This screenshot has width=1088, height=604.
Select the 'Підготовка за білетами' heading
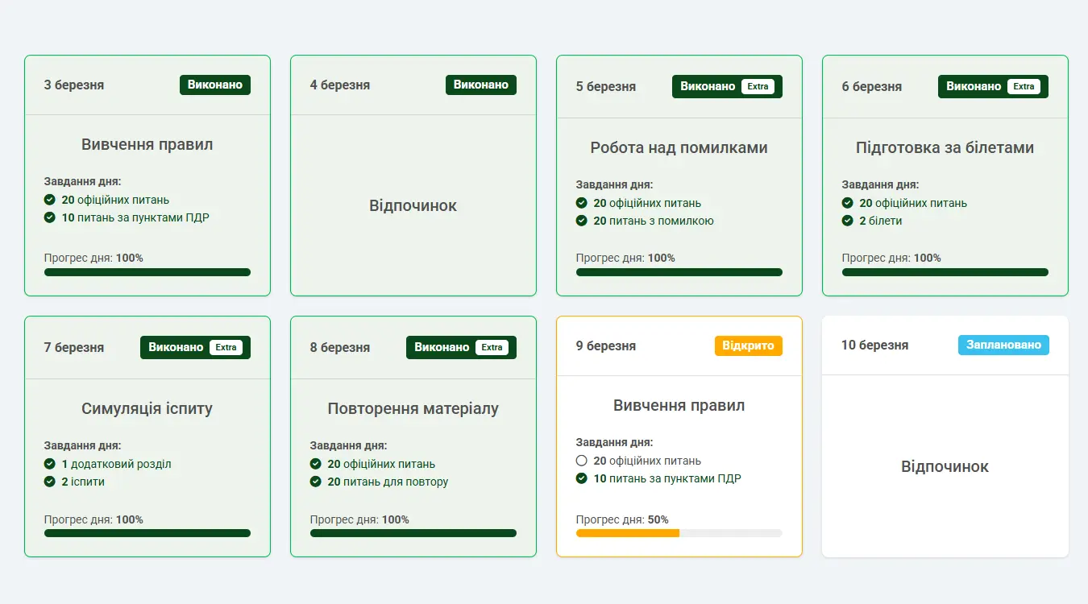click(945, 147)
